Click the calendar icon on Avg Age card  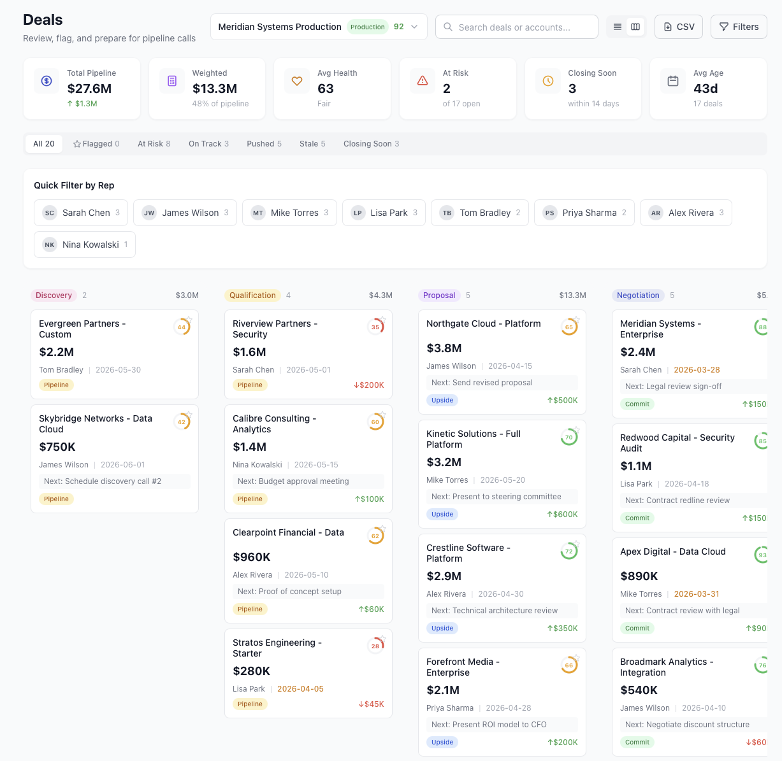[672, 80]
